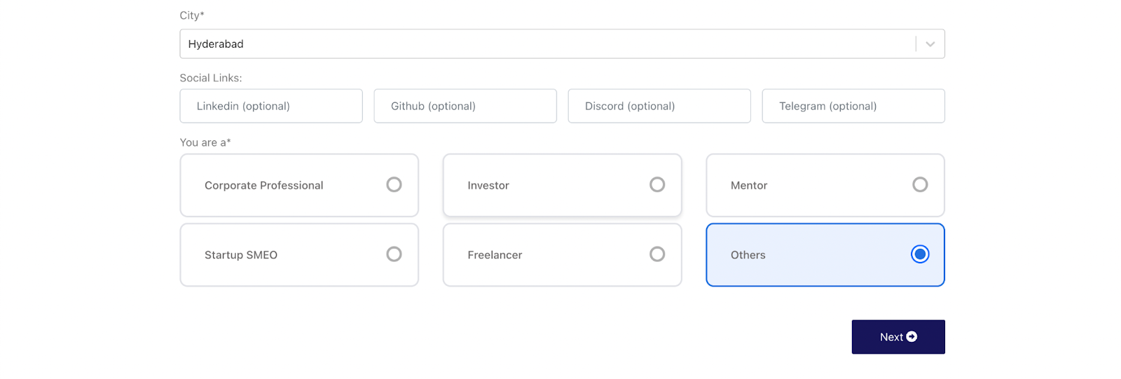Screen dimensions: 1121x379
Task: Click into the Discord (optional) field
Action: [x=659, y=106]
